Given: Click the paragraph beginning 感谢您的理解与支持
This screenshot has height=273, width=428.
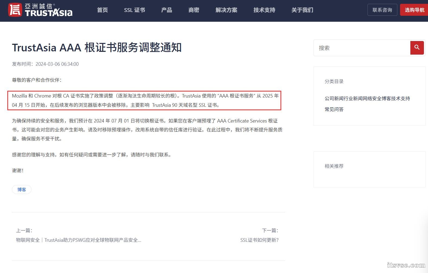Looking at the screenshot, I should click(92, 155).
